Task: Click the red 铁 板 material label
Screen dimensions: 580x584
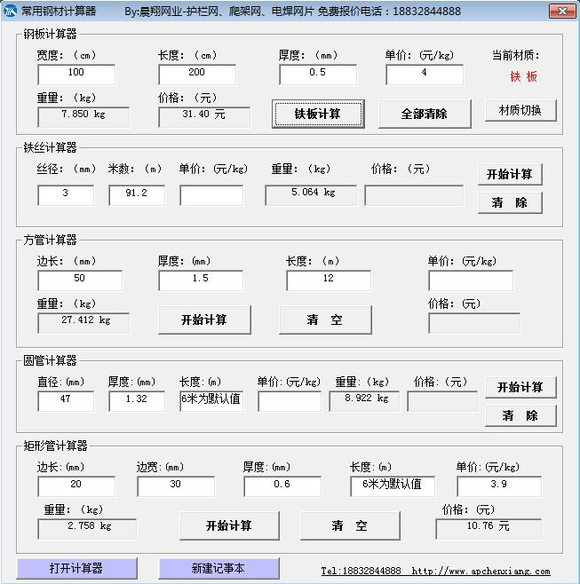Action: coord(524,76)
